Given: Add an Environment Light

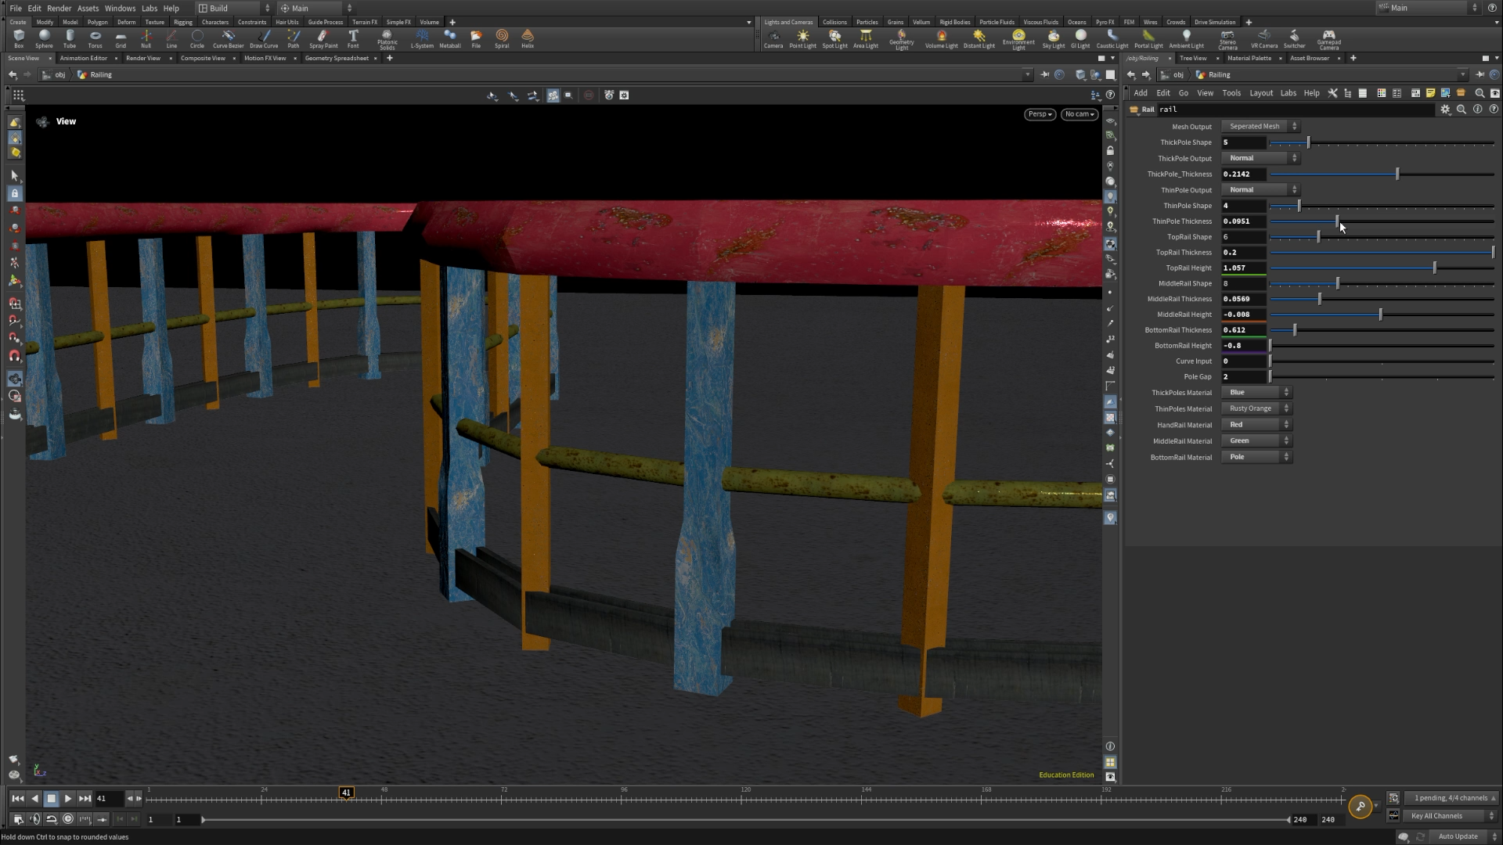Looking at the screenshot, I should (1018, 38).
